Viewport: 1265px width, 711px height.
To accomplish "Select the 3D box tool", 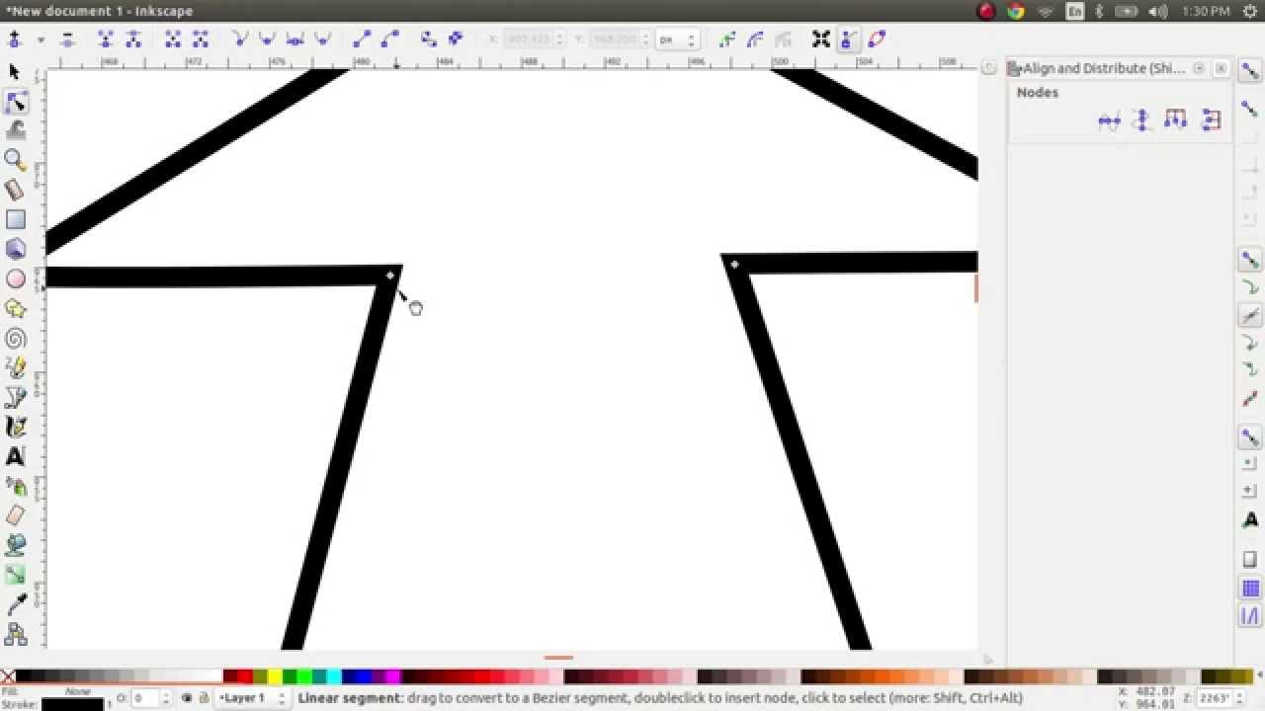I will click(15, 249).
